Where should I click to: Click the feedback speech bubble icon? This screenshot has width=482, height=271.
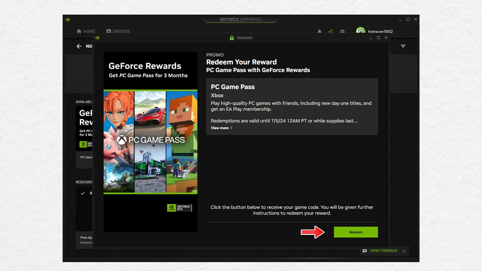point(365,251)
